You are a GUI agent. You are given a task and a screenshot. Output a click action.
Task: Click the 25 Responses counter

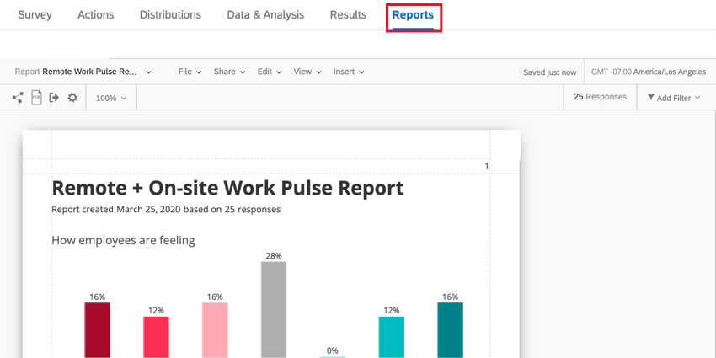coord(600,97)
